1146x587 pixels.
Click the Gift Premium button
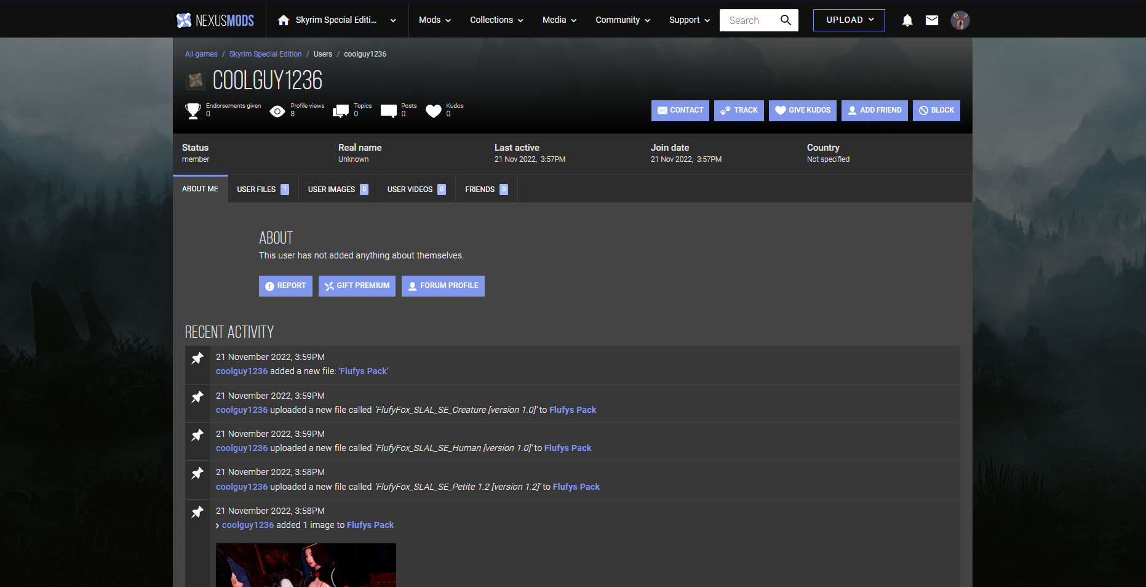357,286
